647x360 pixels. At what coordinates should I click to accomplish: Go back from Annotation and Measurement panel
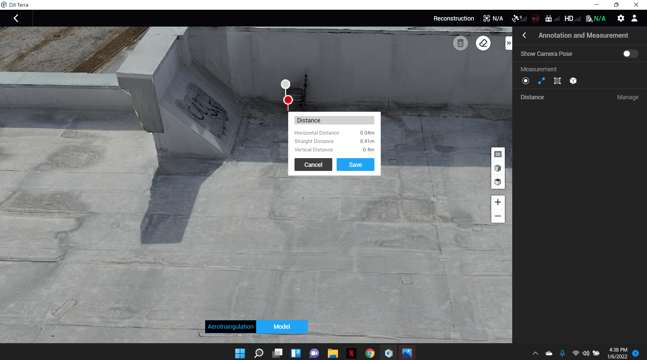(524, 35)
